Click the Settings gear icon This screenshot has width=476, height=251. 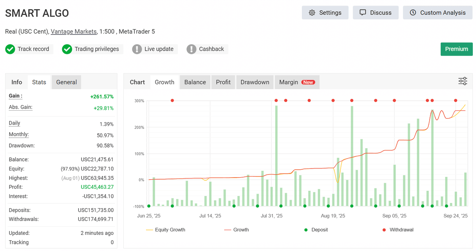(x=312, y=13)
